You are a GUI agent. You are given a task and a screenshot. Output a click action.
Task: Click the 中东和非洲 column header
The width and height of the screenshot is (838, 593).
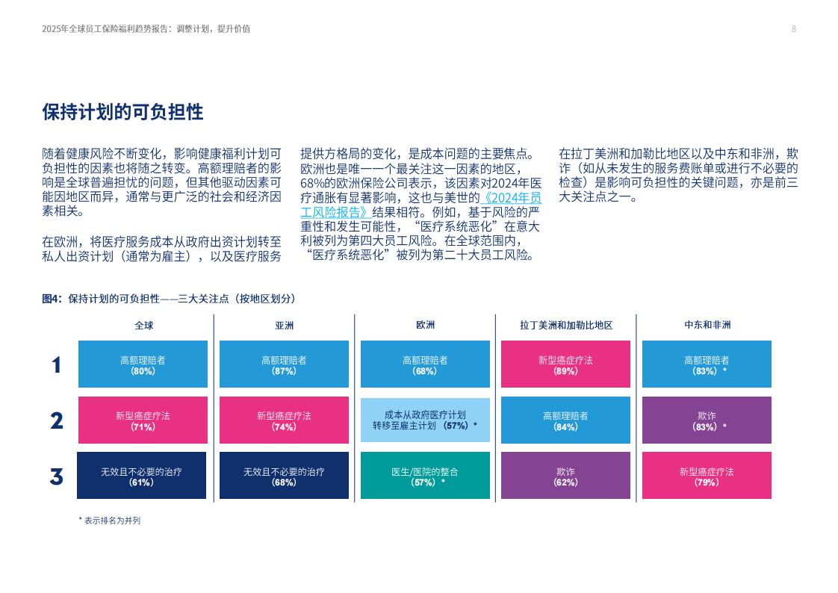tap(707, 325)
